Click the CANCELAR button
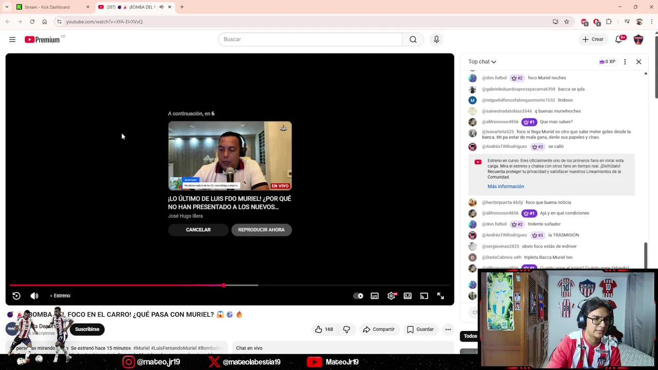The height and width of the screenshot is (370, 658). point(198,230)
